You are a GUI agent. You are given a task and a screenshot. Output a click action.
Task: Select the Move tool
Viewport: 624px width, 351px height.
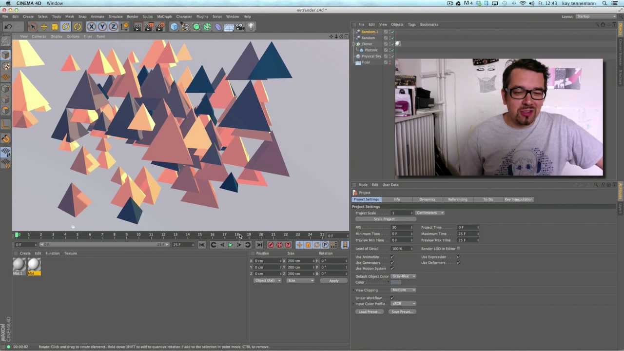click(44, 27)
